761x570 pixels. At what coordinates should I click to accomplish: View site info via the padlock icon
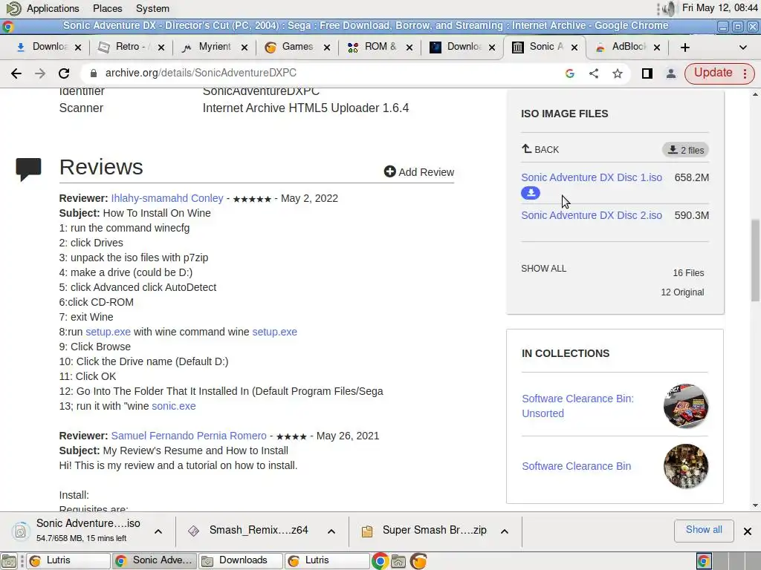point(94,73)
